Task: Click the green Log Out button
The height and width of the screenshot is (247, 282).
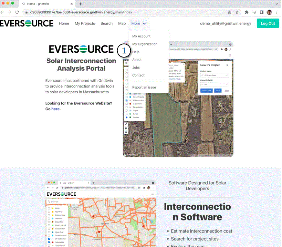Action: click(x=268, y=23)
